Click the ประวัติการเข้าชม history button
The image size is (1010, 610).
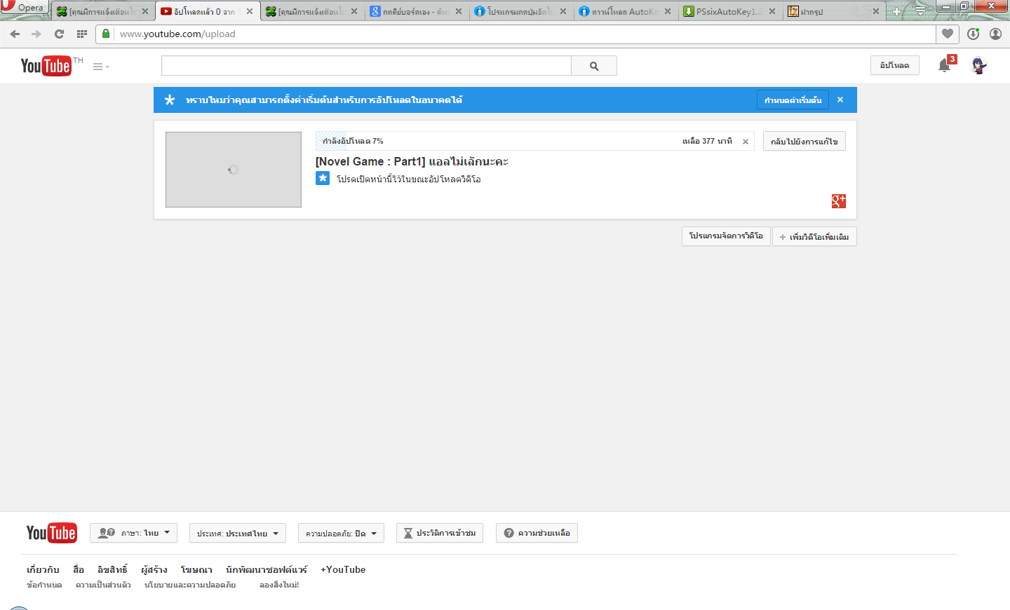(440, 533)
